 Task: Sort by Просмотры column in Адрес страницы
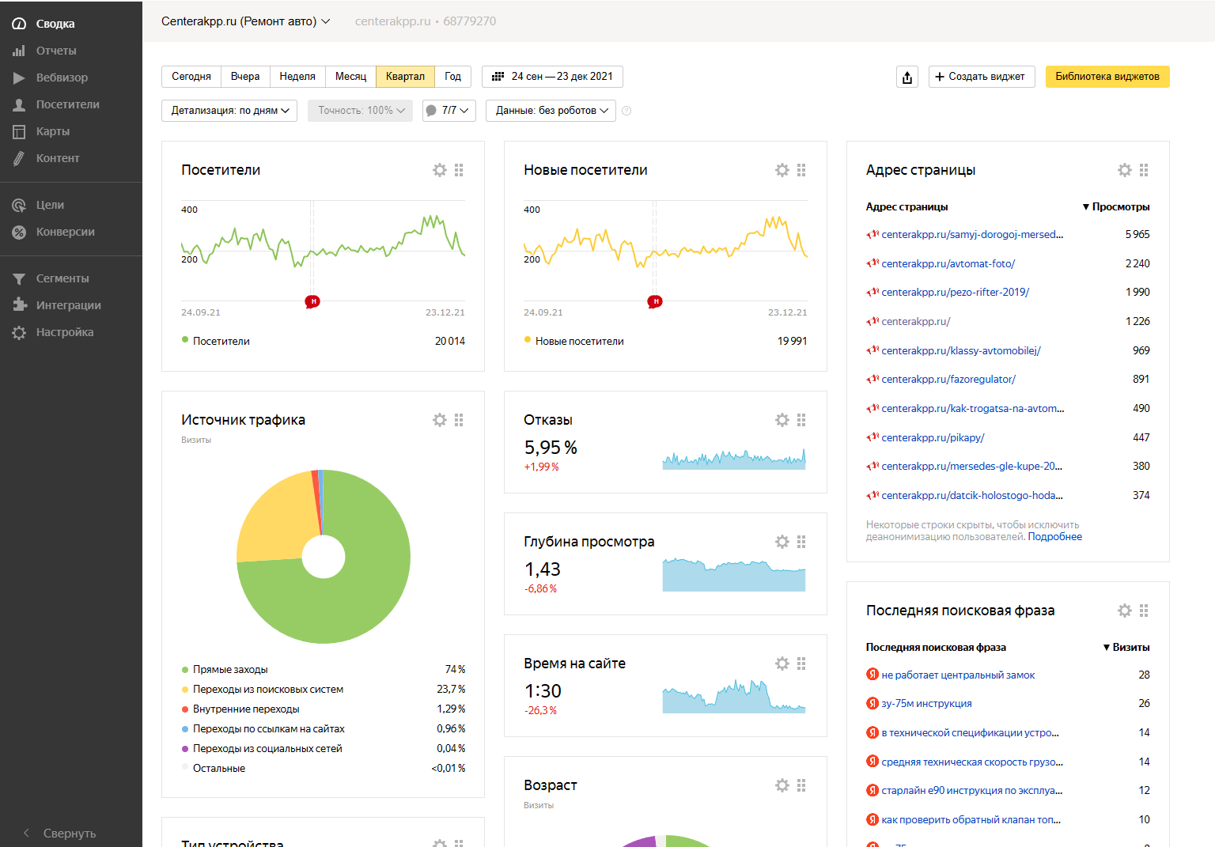pyautogui.click(x=1116, y=207)
